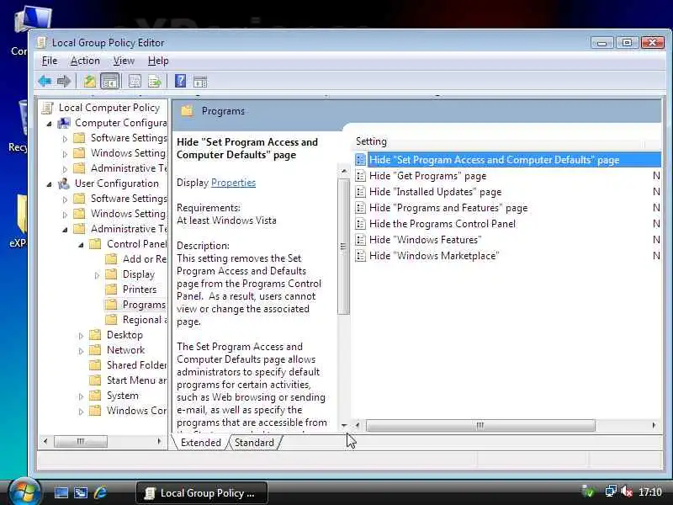This screenshot has height=505, width=673.
Task: Click the Forward arrow toolbar icon
Action: 64,81
